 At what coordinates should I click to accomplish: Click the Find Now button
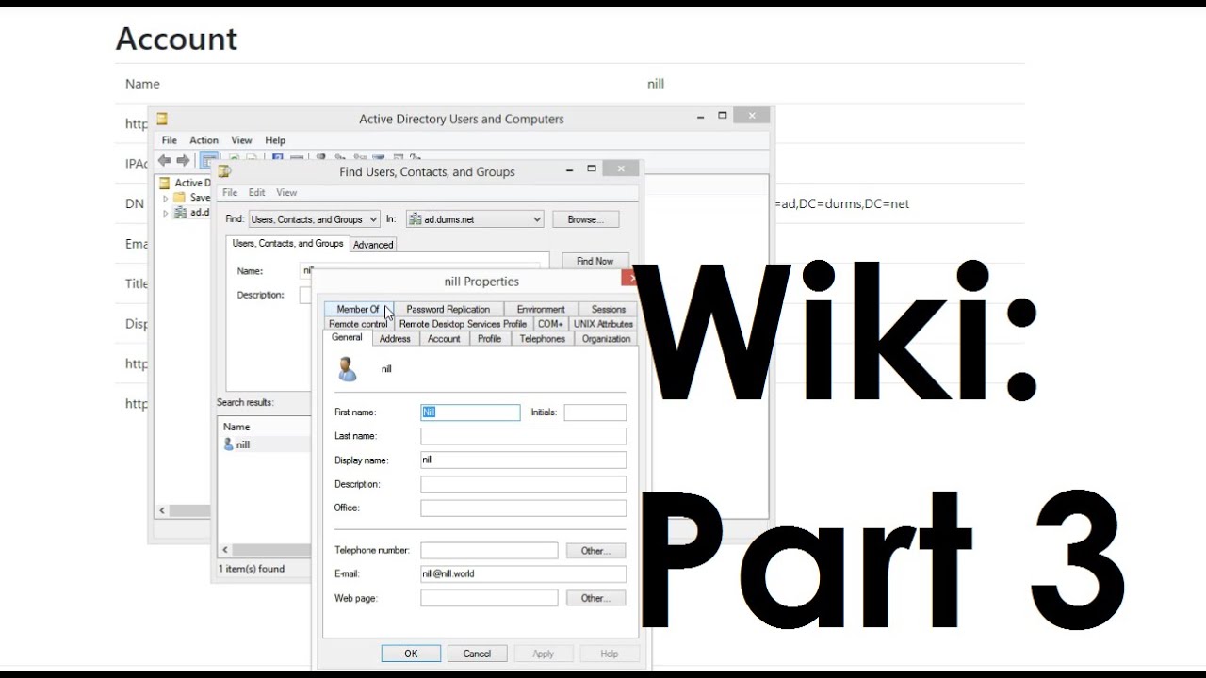(595, 261)
